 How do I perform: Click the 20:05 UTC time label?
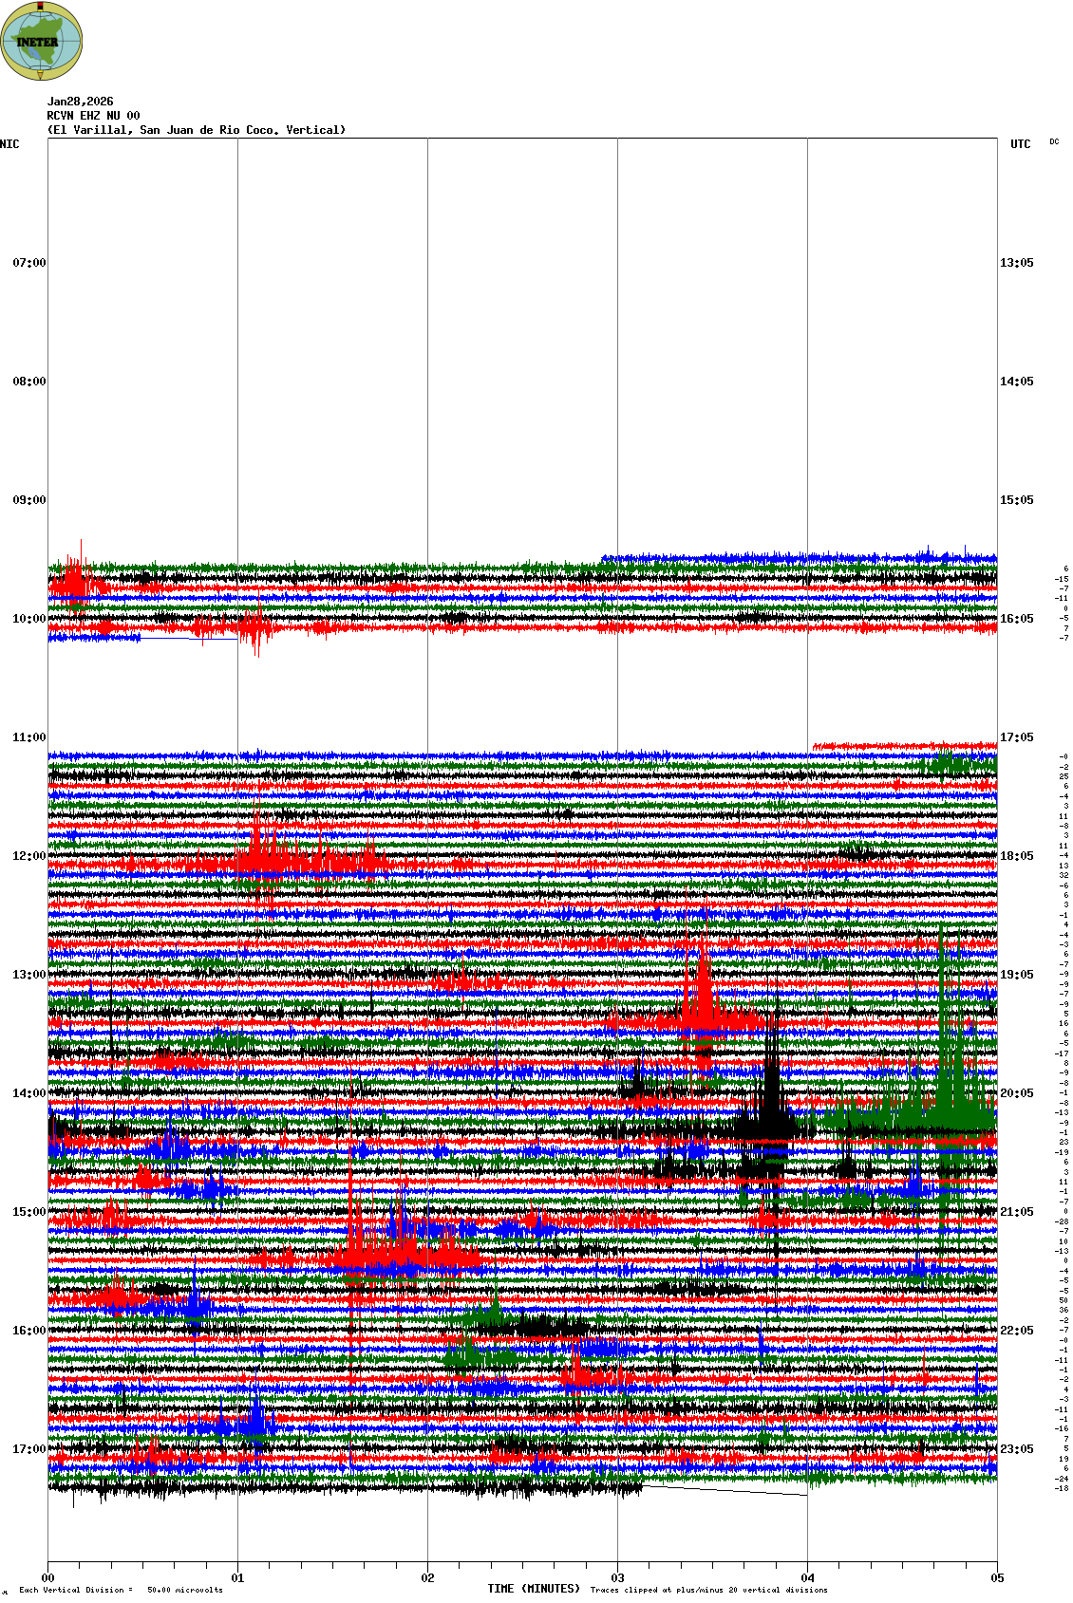[x=1016, y=1093]
